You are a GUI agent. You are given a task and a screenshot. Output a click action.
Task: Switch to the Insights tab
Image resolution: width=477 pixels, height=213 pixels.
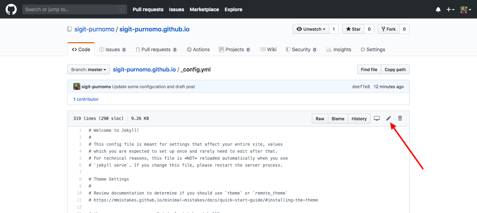pos(339,50)
